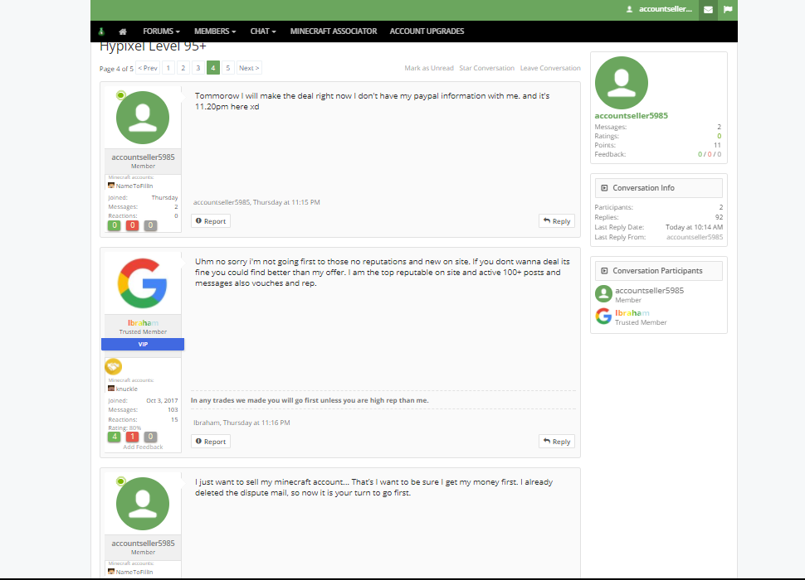Expand the Chat dropdown menu
This screenshot has width=805, height=580.
tap(263, 31)
